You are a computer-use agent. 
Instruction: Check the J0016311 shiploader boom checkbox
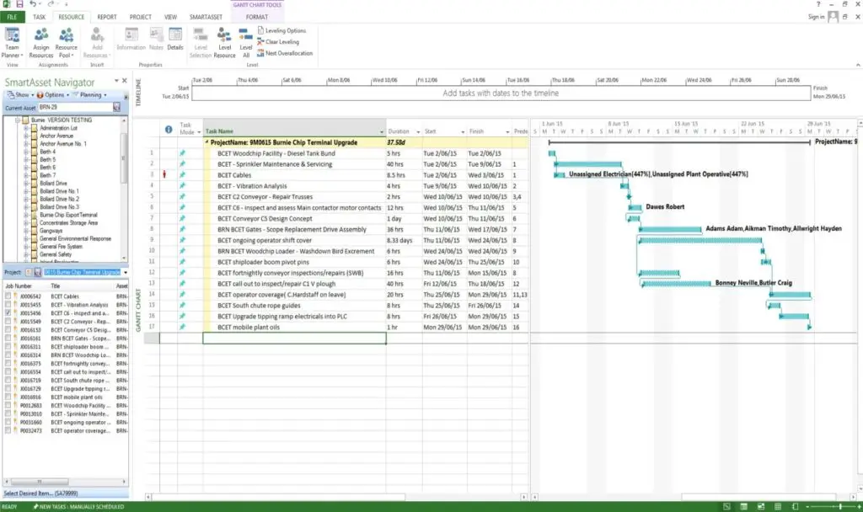coord(8,346)
